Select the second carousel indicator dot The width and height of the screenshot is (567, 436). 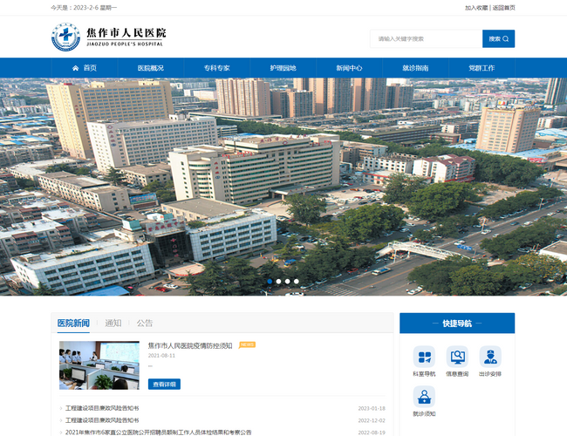(278, 282)
